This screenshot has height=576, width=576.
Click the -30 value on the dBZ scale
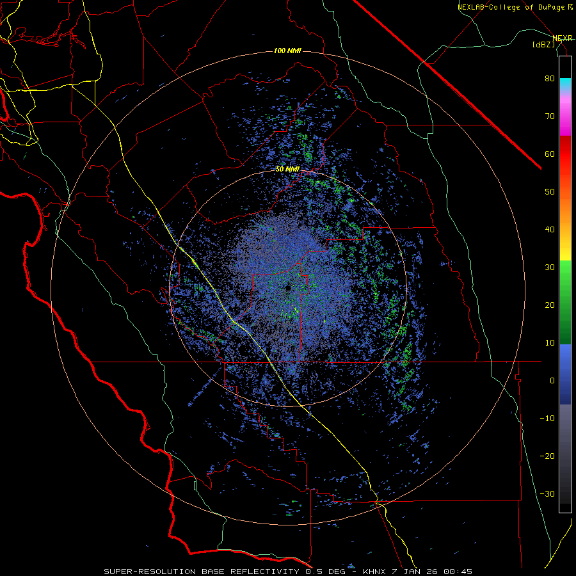click(547, 494)
